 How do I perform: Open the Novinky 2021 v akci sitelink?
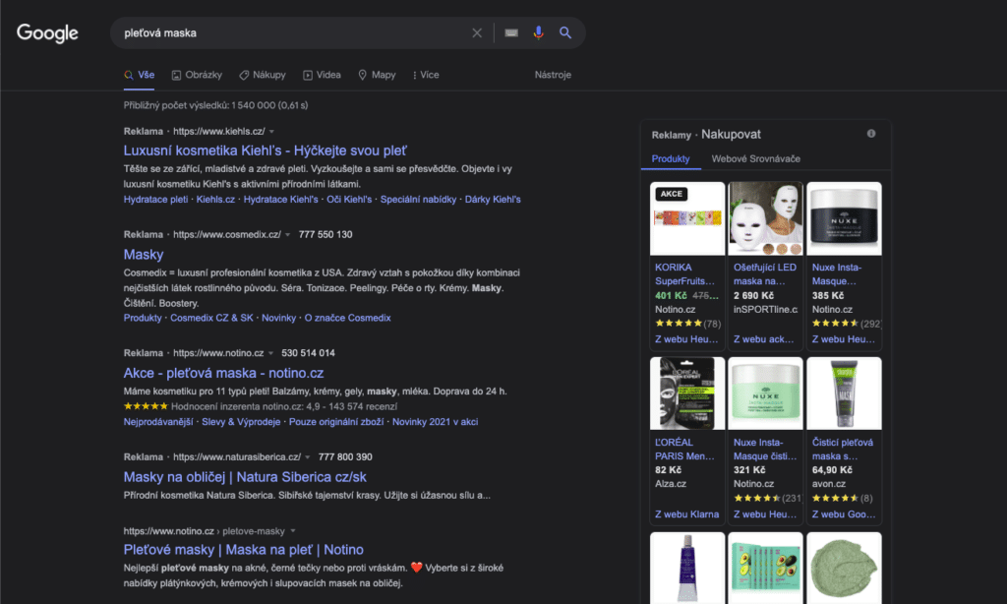435,421
